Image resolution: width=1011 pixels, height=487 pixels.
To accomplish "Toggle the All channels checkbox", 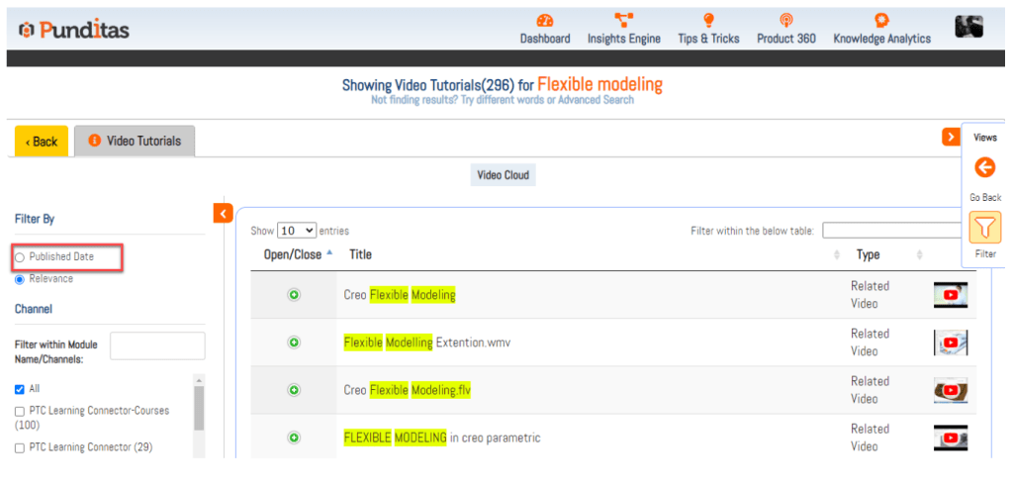I will click(21, 389).
